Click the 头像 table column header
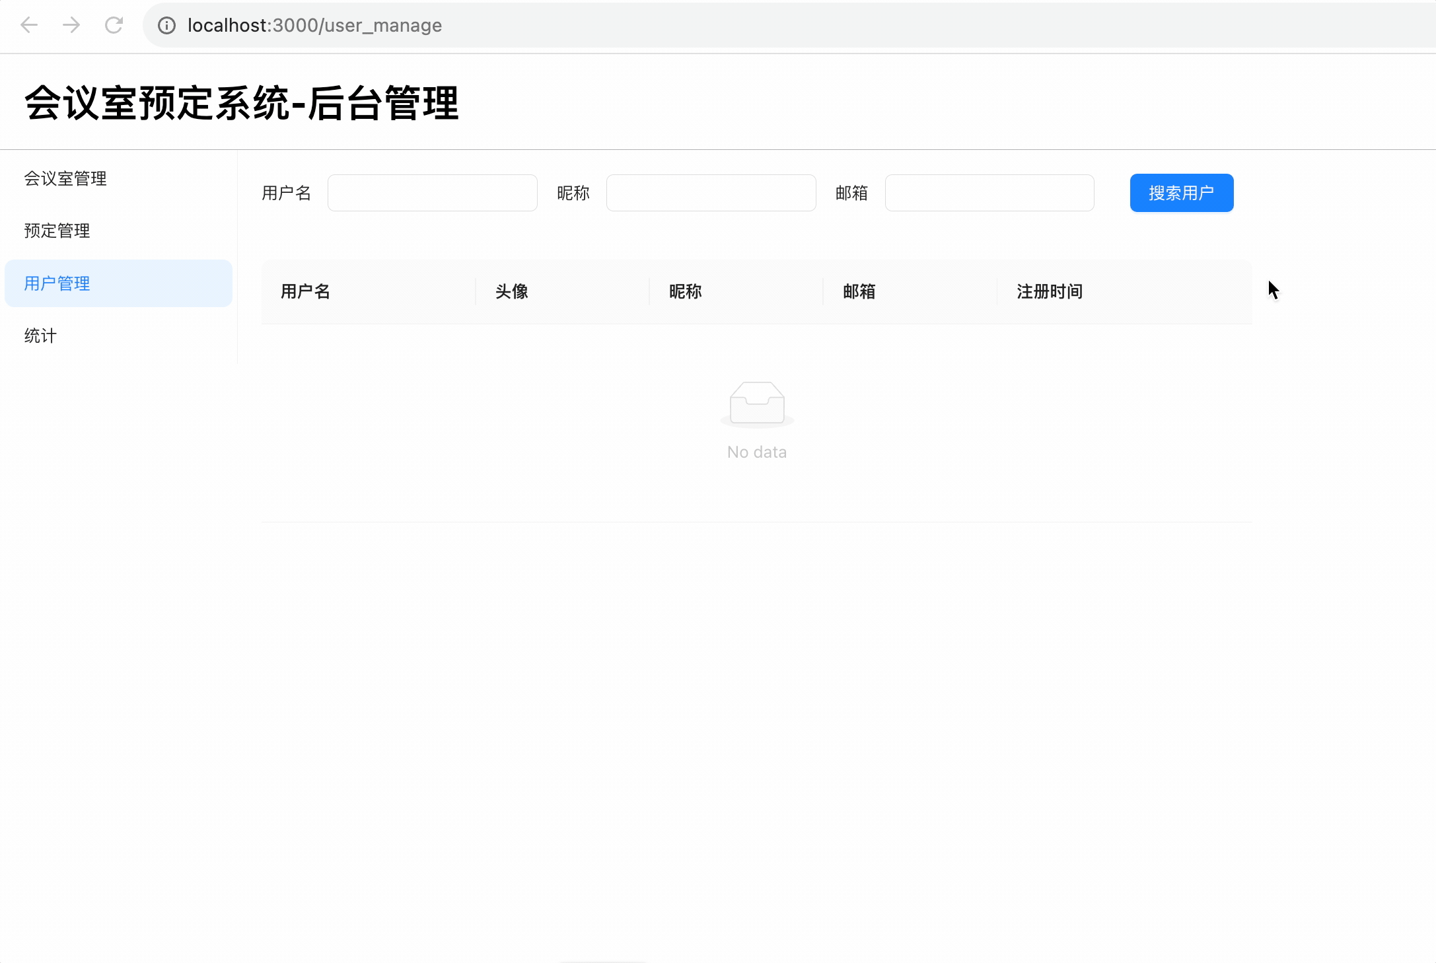The height and width of the screenshot is (963, 1436). point(511,291)
